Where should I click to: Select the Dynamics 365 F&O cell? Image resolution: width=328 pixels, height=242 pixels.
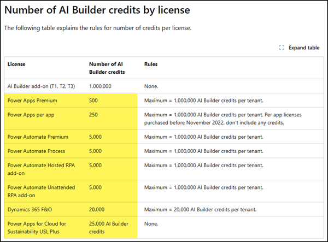pos(30,210)
